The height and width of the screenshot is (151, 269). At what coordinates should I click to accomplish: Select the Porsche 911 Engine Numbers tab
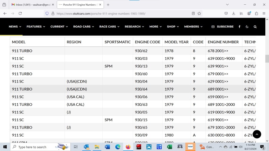click(80, 5)
